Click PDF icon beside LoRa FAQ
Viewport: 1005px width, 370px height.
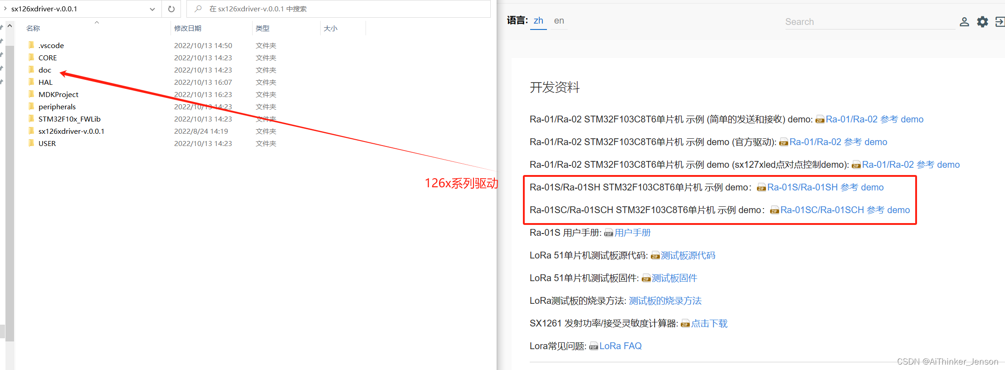594,346
